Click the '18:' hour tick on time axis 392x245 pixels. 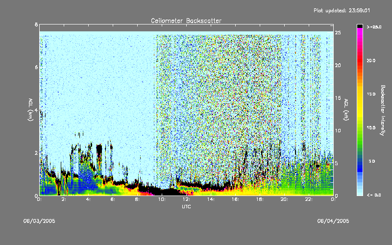click(260, 199)
